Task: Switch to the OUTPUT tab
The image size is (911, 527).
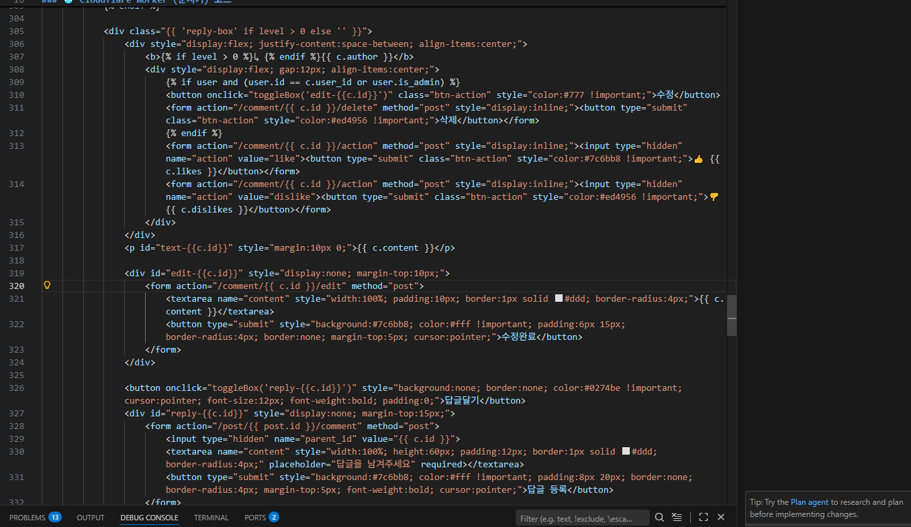Action: coord(91,518)
